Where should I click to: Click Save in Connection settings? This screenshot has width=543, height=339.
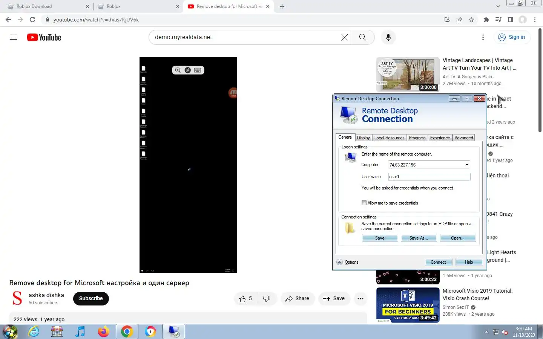coord(380,238)
